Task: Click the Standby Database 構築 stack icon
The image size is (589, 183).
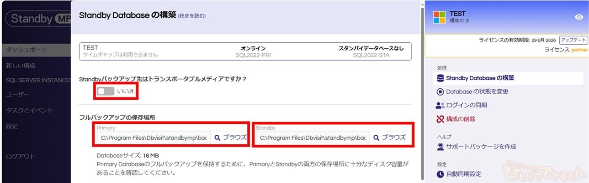Action: (x=440, y=78)
